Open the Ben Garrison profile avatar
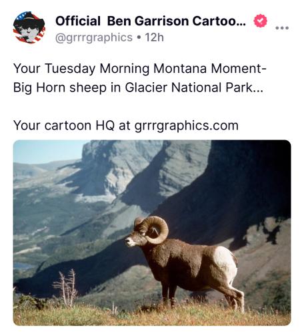Screen dimensions: 304x334 [29, 27]
